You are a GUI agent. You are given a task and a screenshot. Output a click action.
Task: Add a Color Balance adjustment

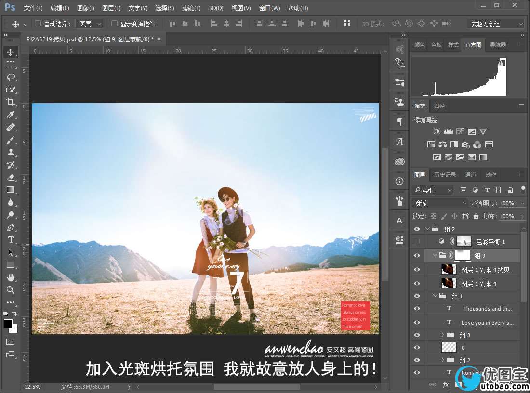click(442, 144)
